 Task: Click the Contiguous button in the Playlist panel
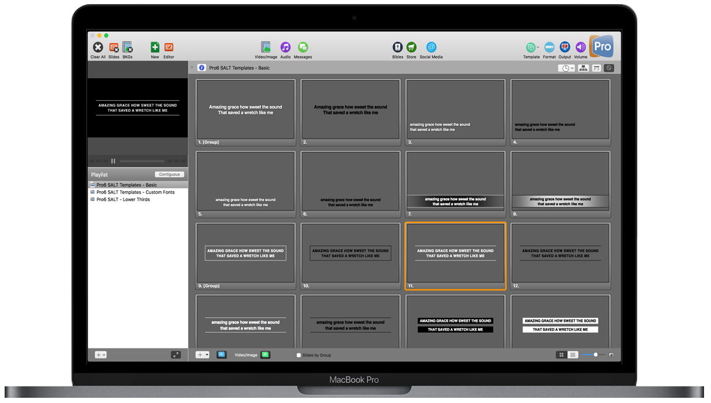point(170,174)
